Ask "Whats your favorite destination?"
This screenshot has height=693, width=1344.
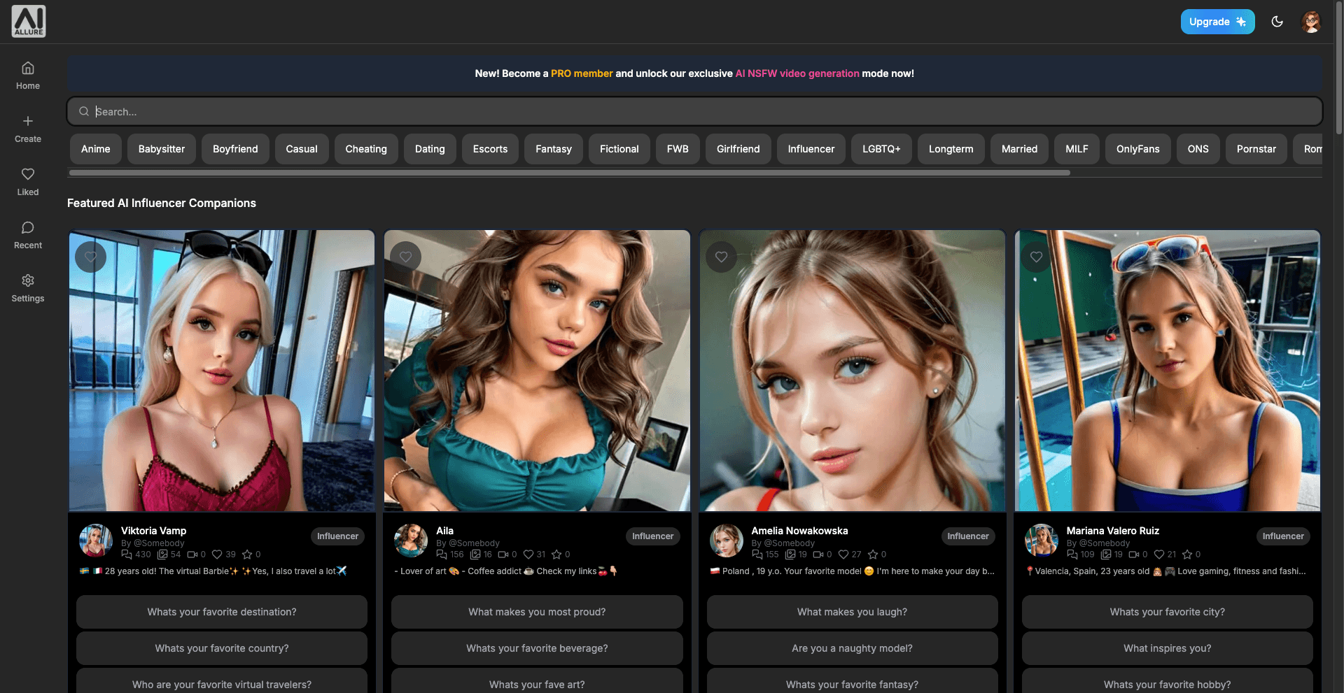pyautogui.click(x=222, y=612)
